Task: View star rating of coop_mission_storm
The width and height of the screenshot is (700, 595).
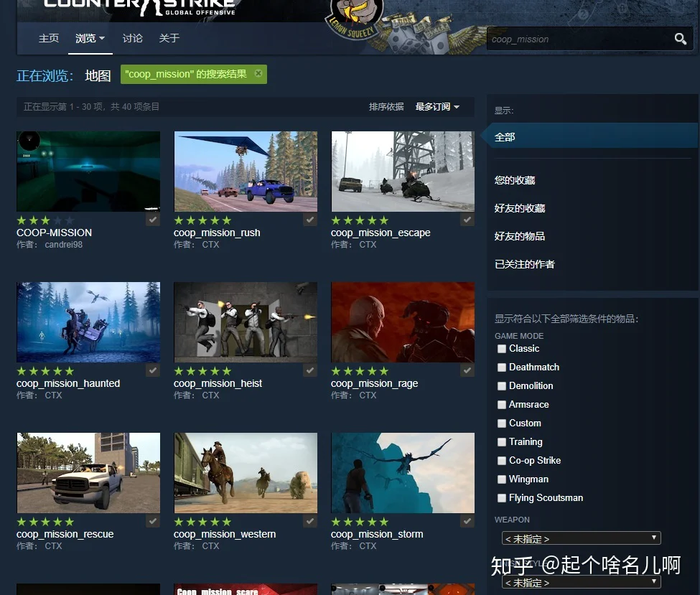Action: click(360, 523)
